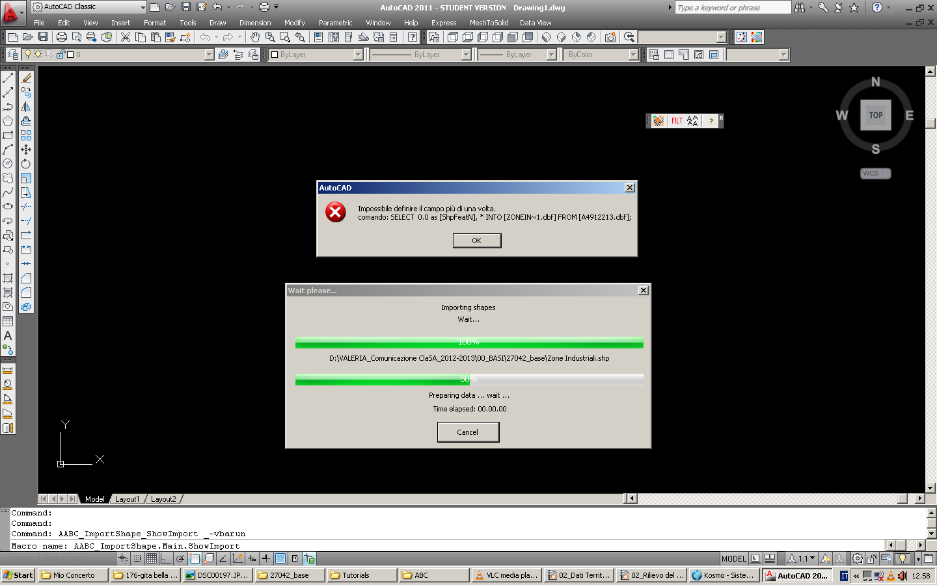Click the Pan hand tool

(255, 37)
